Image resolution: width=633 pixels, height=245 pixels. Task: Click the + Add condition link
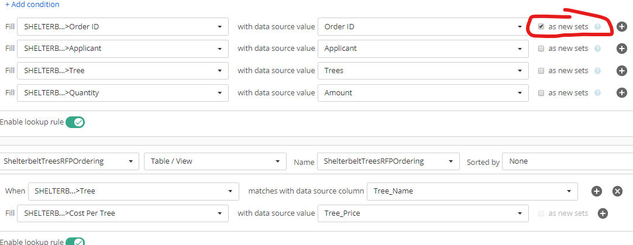tap(32, 5)
